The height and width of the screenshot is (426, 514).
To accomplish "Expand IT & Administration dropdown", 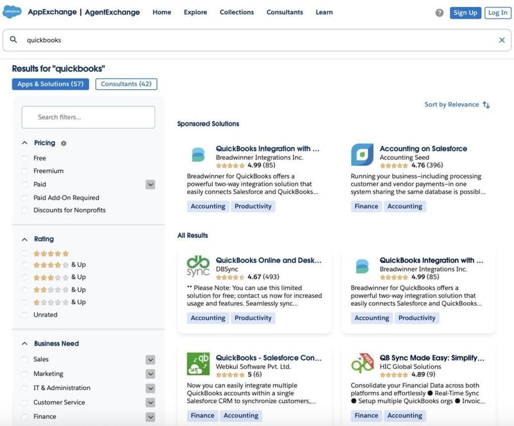I will click(x=150, y=388).
